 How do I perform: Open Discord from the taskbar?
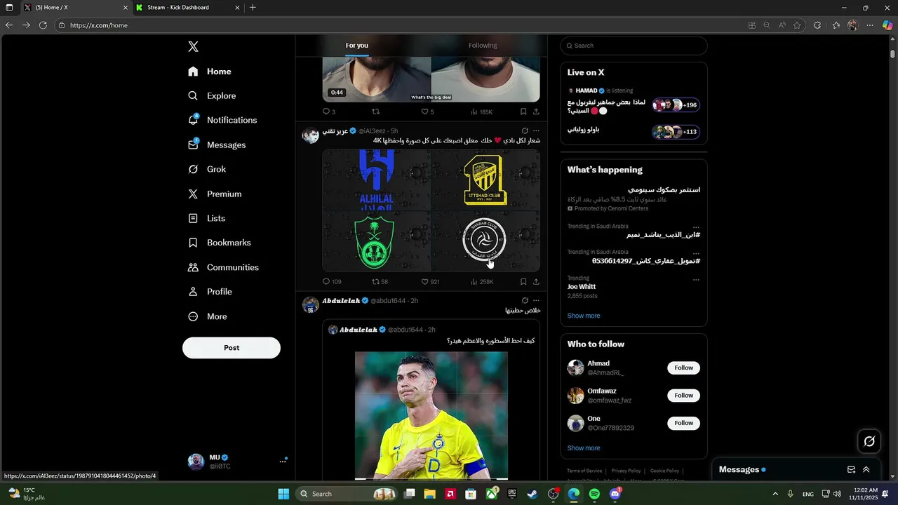[x=615, y=494]
